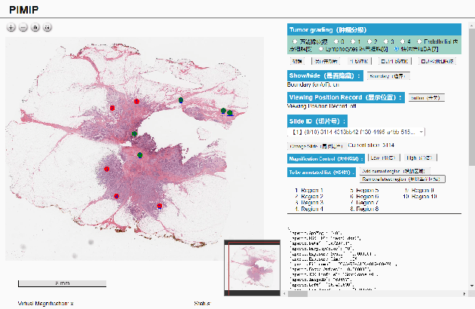Click the zoom in plus icon

point(11,27)
